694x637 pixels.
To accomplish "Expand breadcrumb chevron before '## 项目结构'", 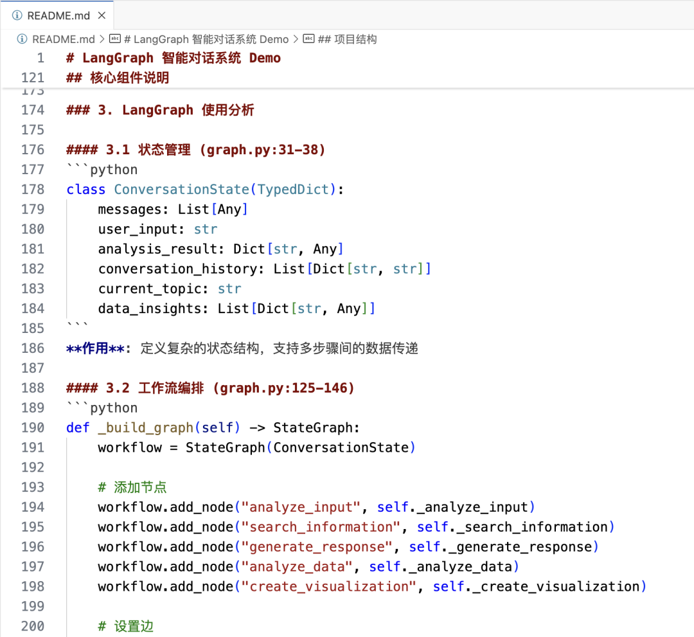I will 296,39.
